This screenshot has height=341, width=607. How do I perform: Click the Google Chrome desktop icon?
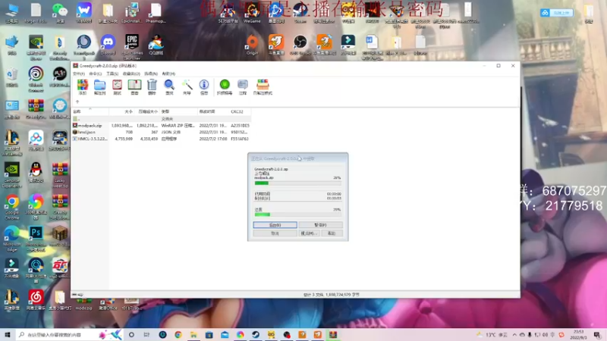click(12, 207)
